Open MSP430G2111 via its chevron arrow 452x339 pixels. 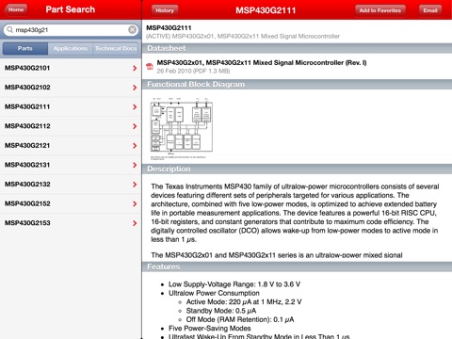pyautogui.click(x=135, y=107)
